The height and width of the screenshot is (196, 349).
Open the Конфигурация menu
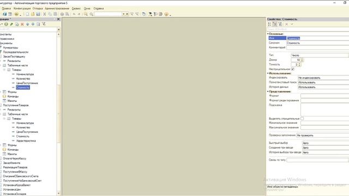[22, 9]
